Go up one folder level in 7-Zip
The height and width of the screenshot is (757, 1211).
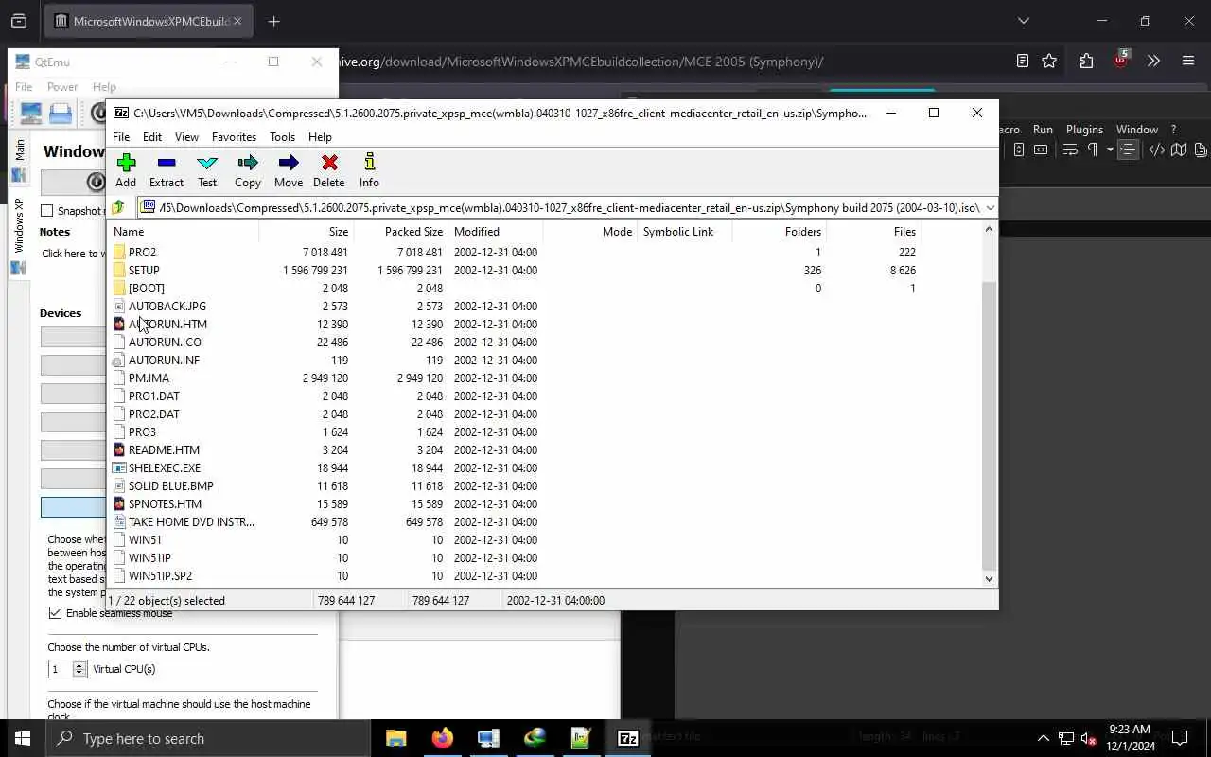pyautogui.click(x=118, y=207)
